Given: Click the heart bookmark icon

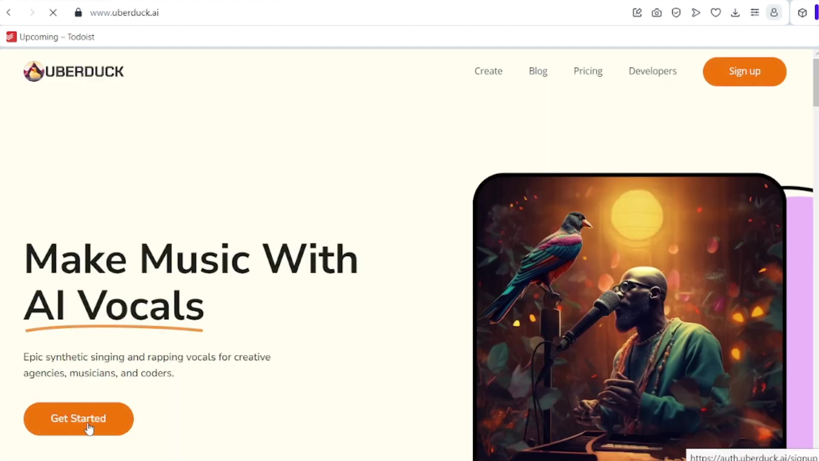Looking at the screenshot, I should coord(716,13).
